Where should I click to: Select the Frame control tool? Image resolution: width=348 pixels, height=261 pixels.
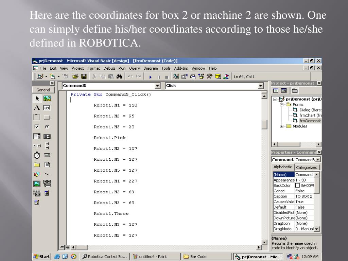point(37,117)
